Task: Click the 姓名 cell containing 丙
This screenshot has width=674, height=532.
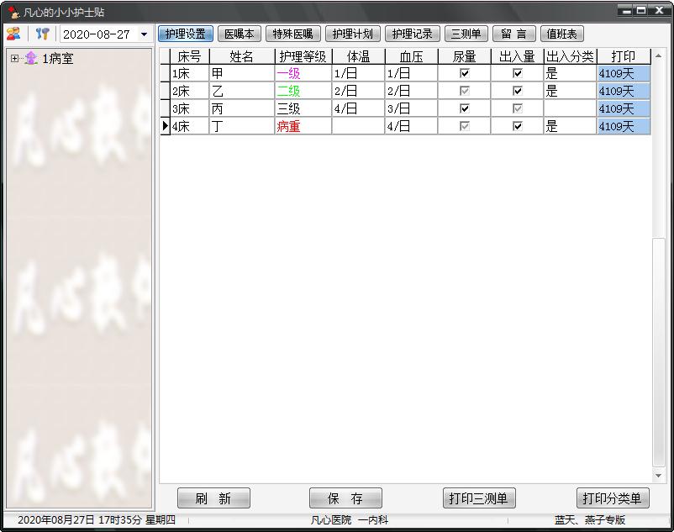Action: pyautogui.click(x=242, y=108)
